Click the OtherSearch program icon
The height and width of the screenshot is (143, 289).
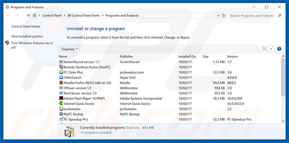point(61,78)
